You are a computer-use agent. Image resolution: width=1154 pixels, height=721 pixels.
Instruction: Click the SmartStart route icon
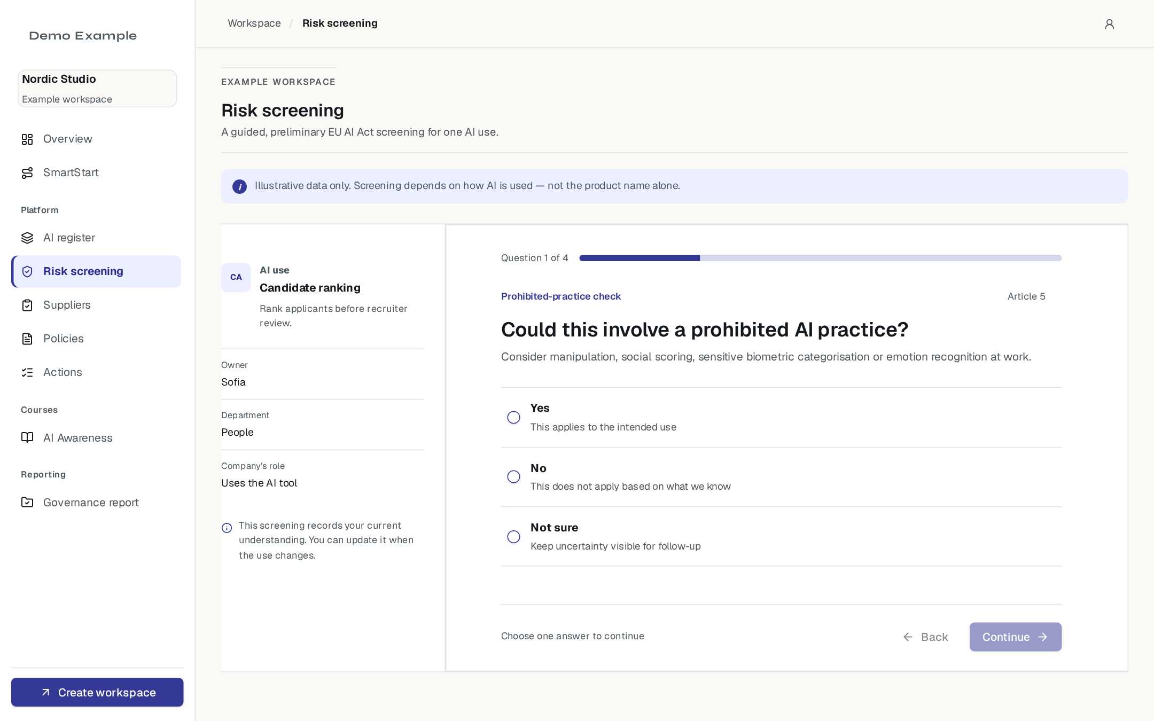(x=27, y=173)
